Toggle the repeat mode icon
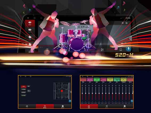151x113 pixels. point(121,49)
